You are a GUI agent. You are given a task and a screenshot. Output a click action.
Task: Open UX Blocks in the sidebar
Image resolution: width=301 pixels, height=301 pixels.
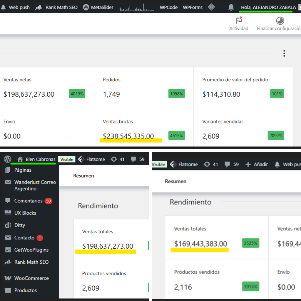tap(25, 213)
